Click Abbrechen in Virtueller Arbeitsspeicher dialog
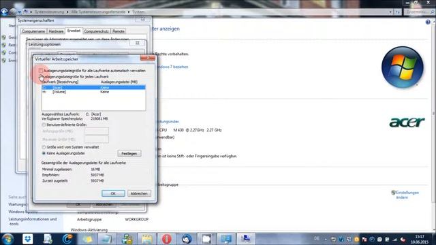This screenshot has height=245, width=436. pyautogui.click(x=139, y=193)
